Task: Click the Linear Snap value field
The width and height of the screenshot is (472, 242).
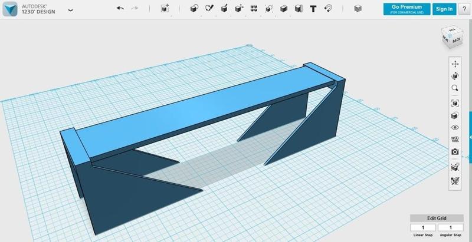Action: click(x=422, y=227)
